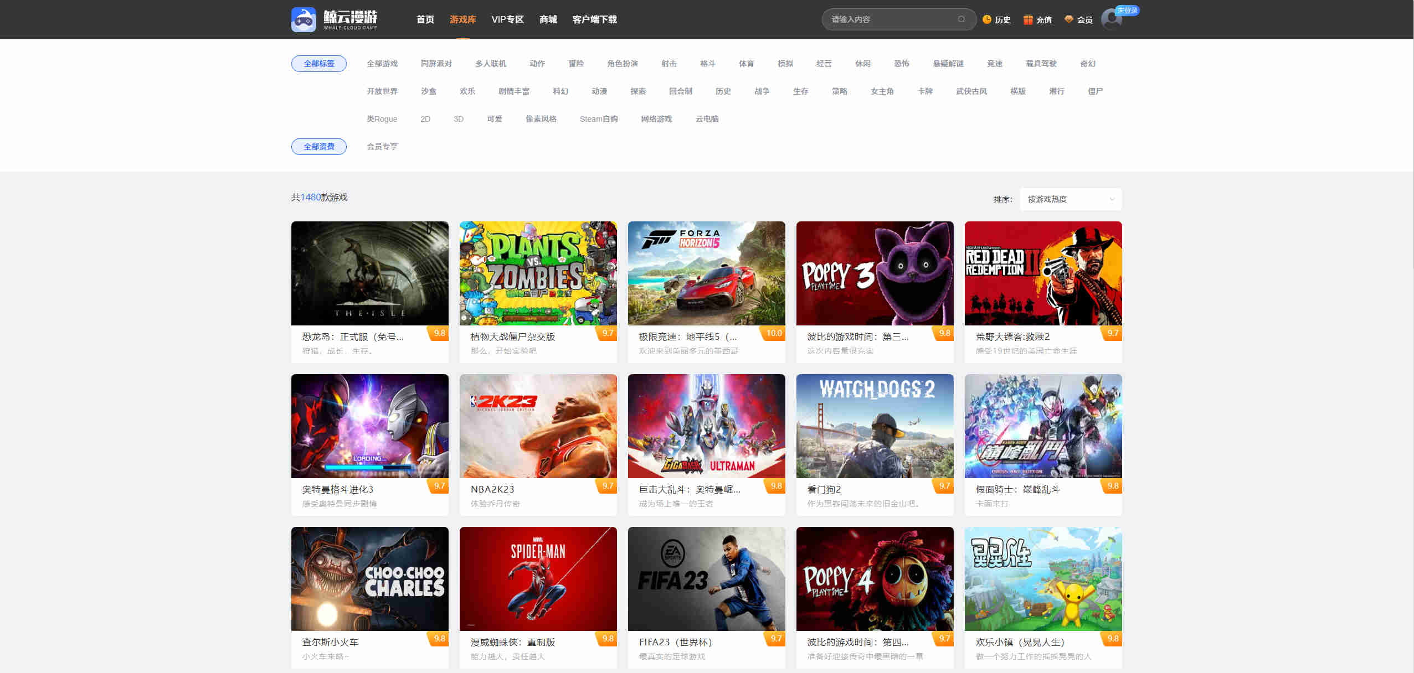Click the search magnifier icon
Image resolution: width=1414 pixels, height=673 pixels.
961,19
